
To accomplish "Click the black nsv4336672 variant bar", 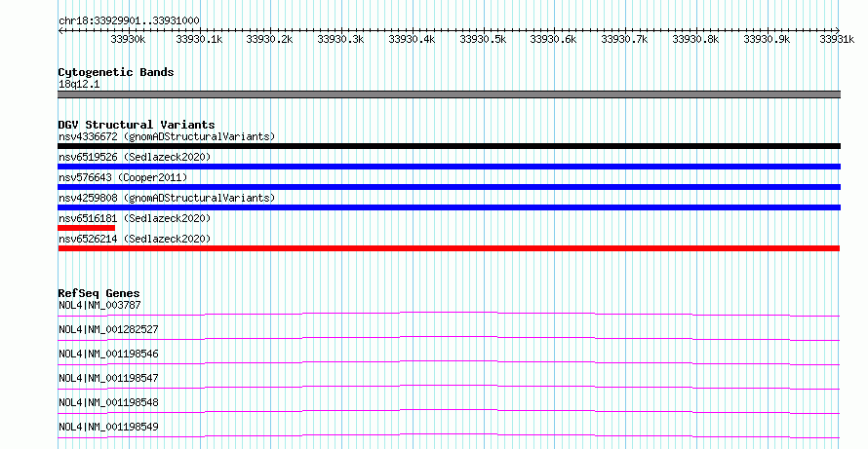I will click(x=449, y=146).
